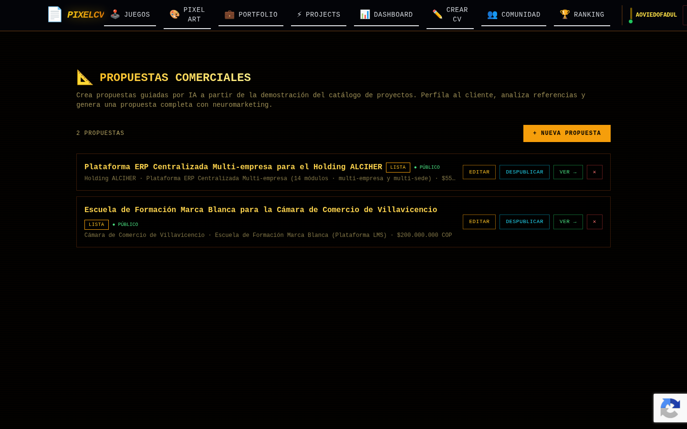Viewport: 687px width, 429px height.
Task: Click the bar chart icon beside Dashboard
Action: 365,14
